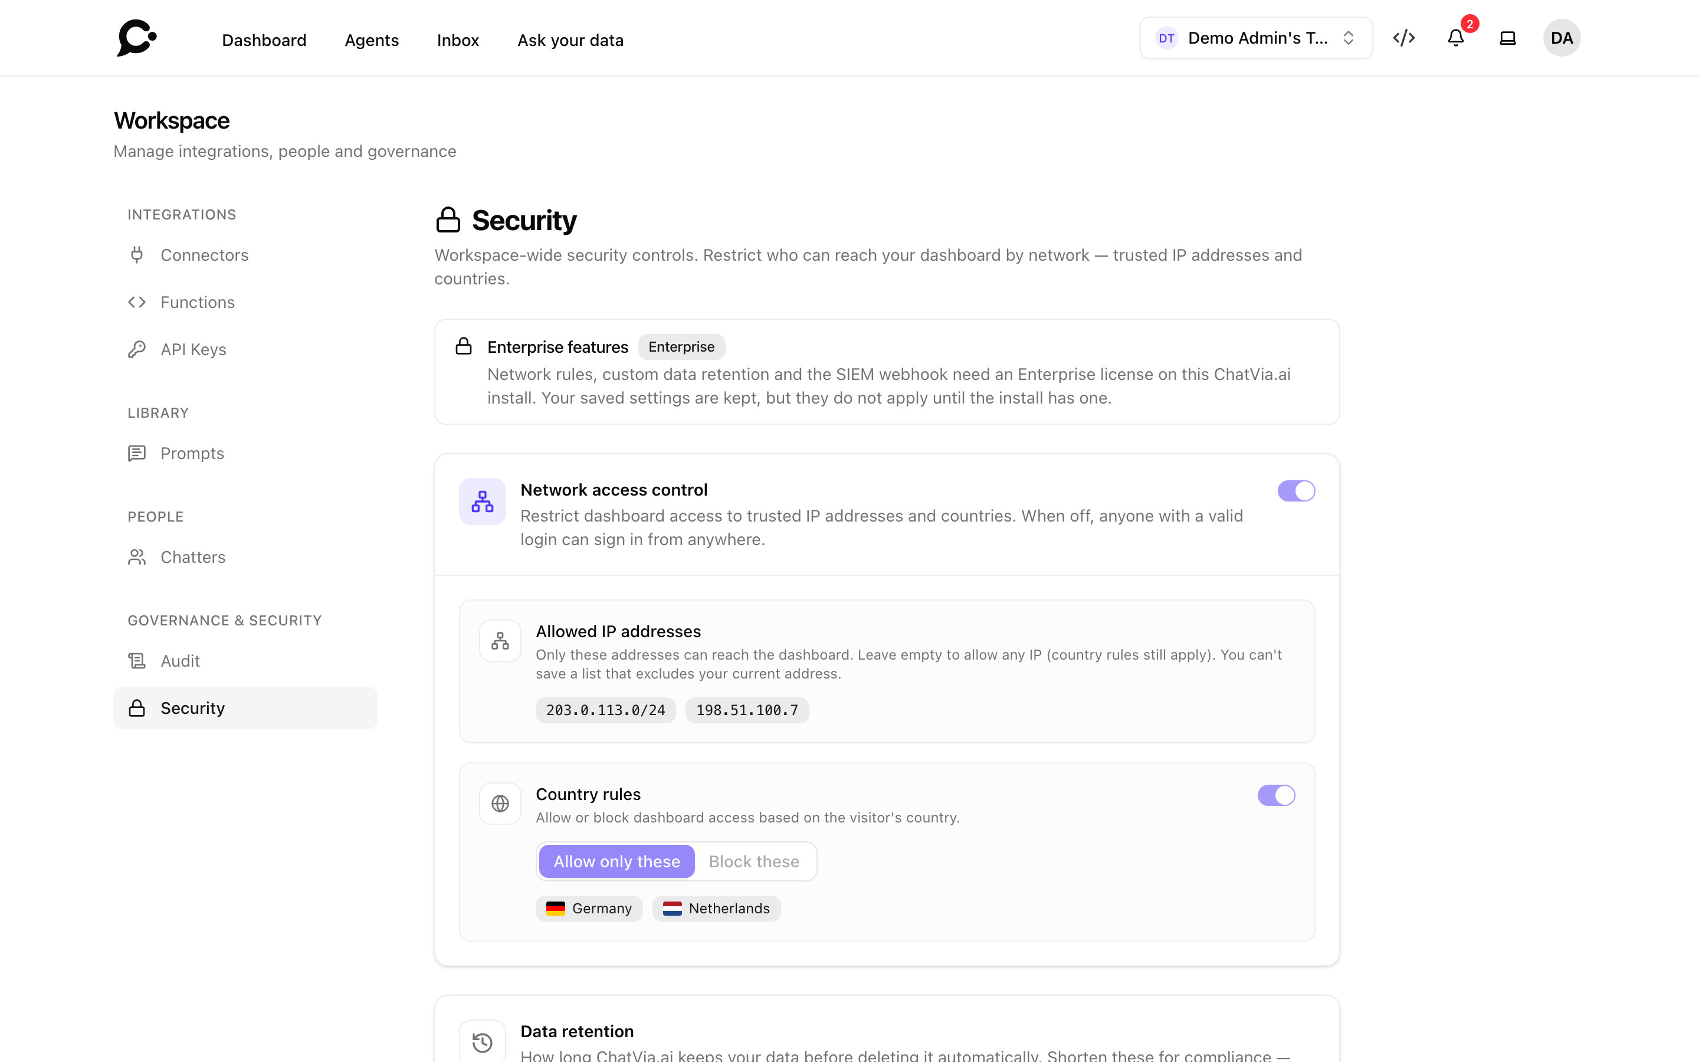Viewport: 1699px width, 1062px height.
Task: Click the Enterprise badge
Action: [681, 346]
